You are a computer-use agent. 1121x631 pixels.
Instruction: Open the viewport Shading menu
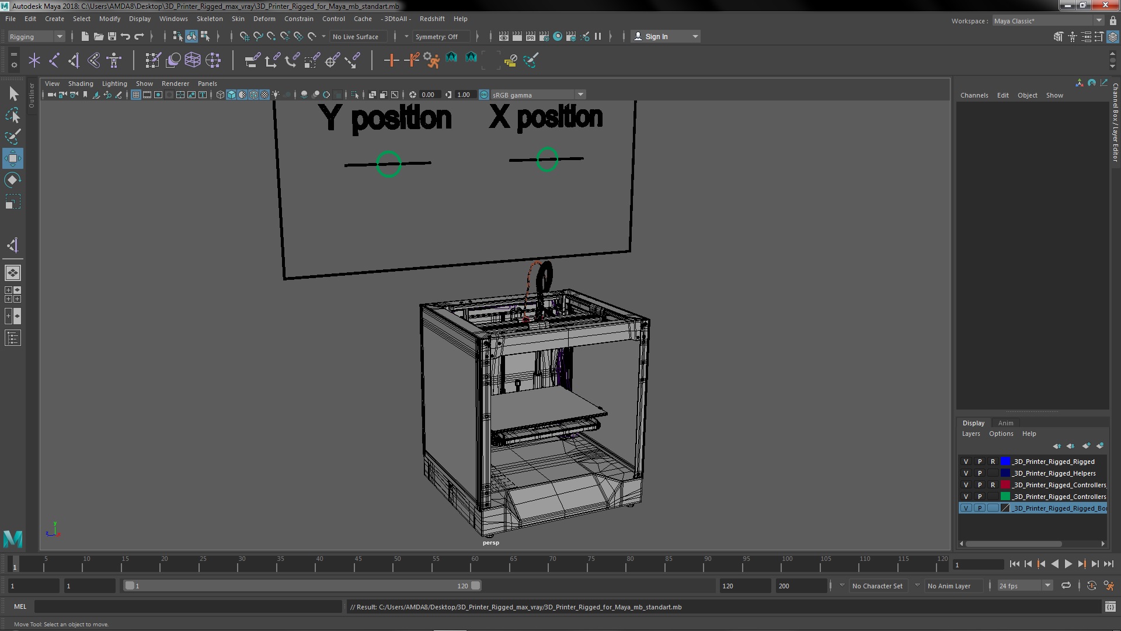[x=81, y=84]
